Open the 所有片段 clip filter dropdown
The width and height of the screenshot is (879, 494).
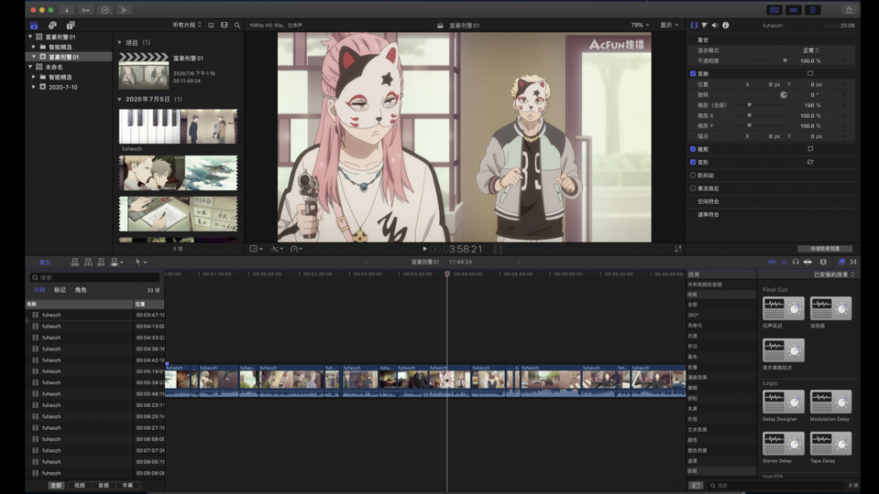pyautogui.click(x=186, y=25)
